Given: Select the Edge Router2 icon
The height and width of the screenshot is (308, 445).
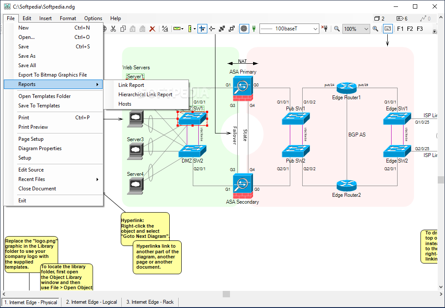Looking at the screenshot, I should point(347,186).
